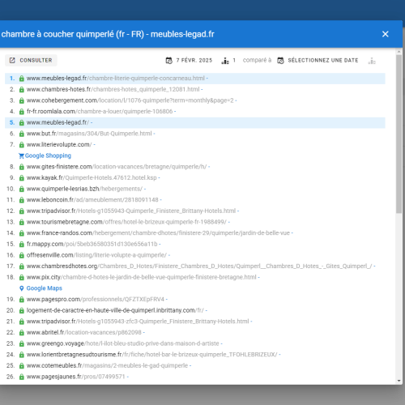Click the greyed podium icon at right
The width and height of the screenshot is (405, 405).
372,61
